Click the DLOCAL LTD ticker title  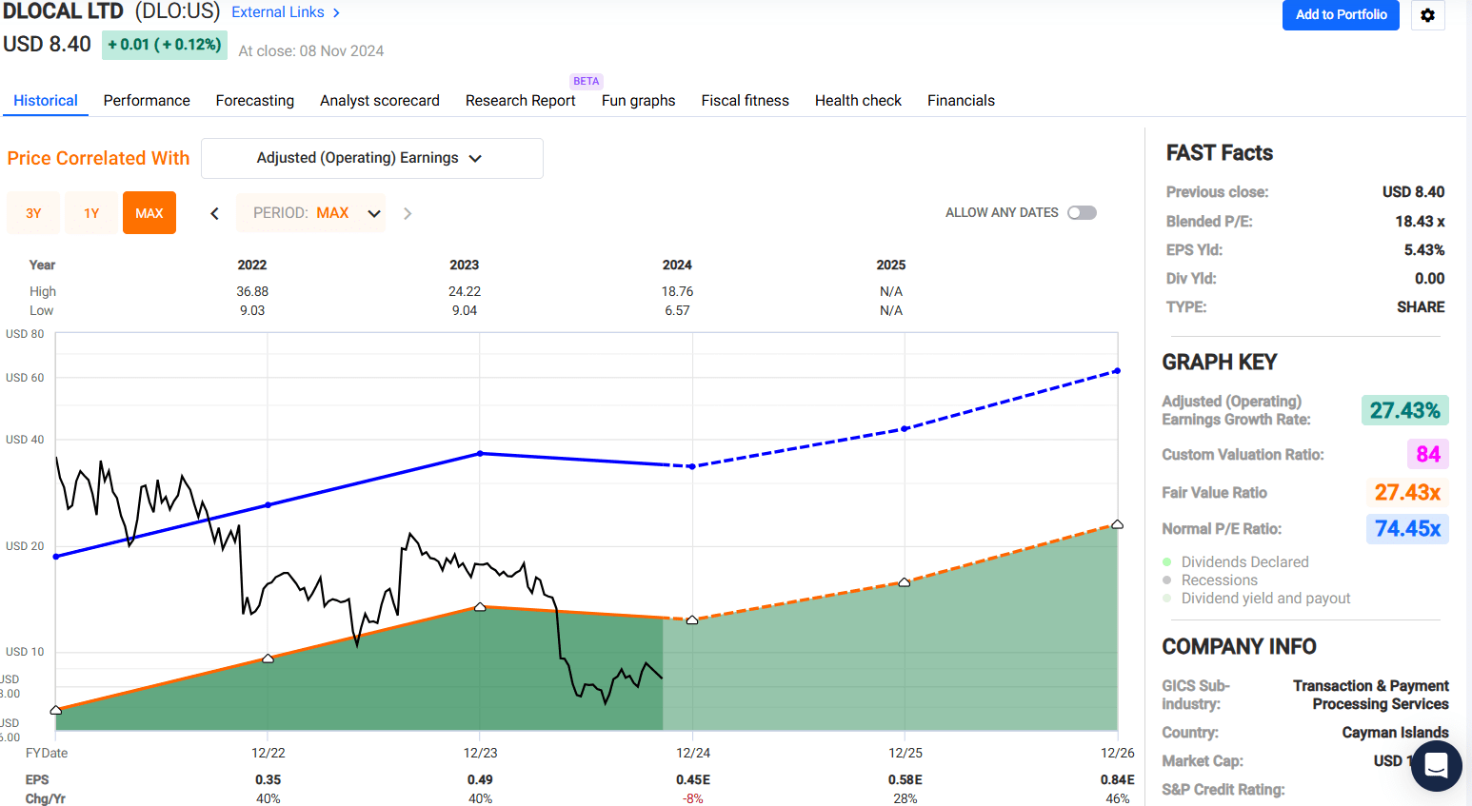tap(64, 11)
